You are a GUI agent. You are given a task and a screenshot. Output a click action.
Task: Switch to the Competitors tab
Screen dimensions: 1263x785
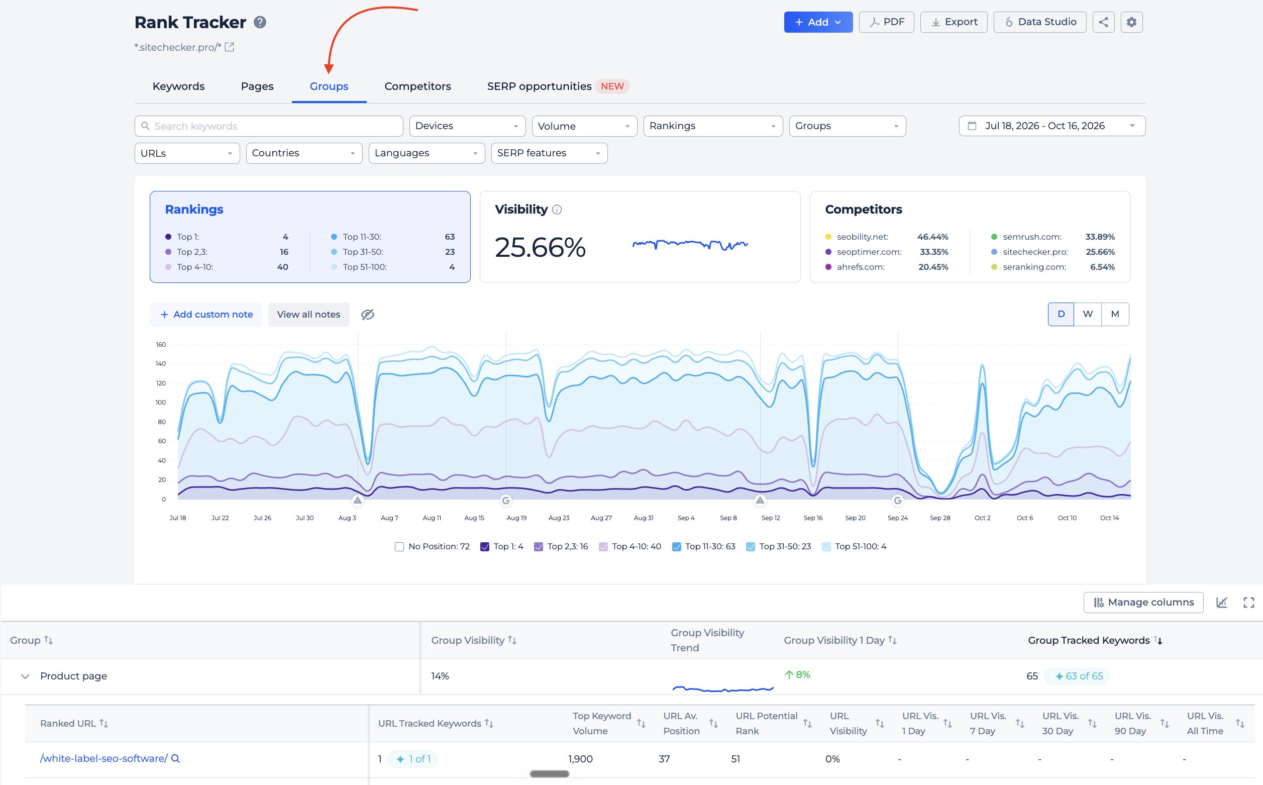click(x=417, y=86)
